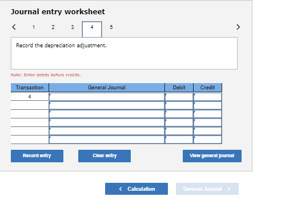The image size is (281, 213).
Task: Go to next journal entry with right arrow
Action: [x=238, y=27]
